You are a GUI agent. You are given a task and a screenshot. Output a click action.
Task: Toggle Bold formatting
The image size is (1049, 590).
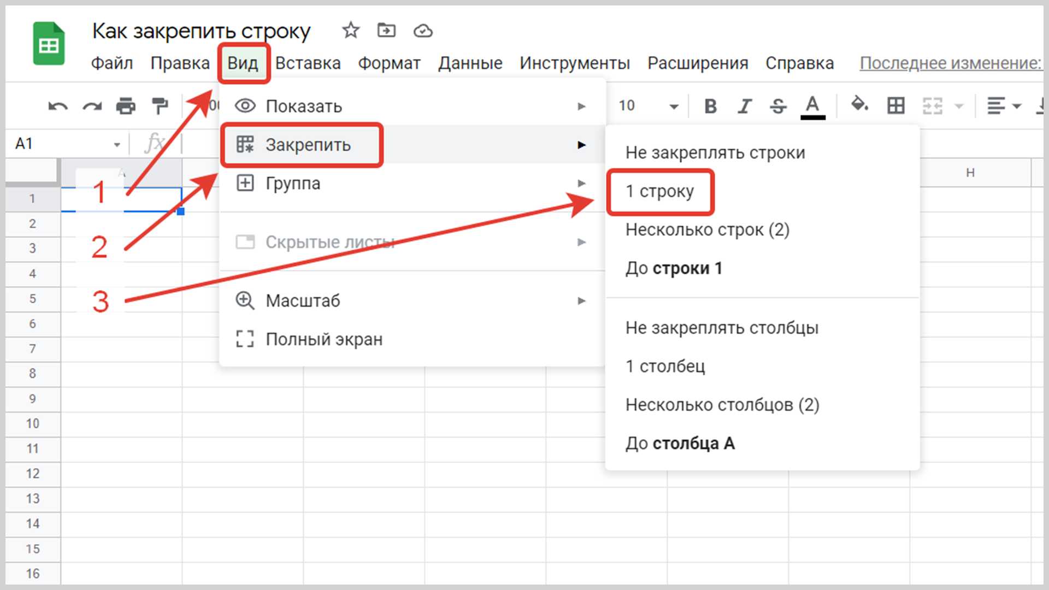(x=710, y=106)
